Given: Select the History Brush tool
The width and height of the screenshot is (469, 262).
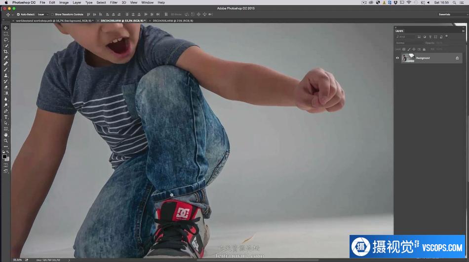Looking at the screenshot, I should pyautogui.click(x=6, y=81).
